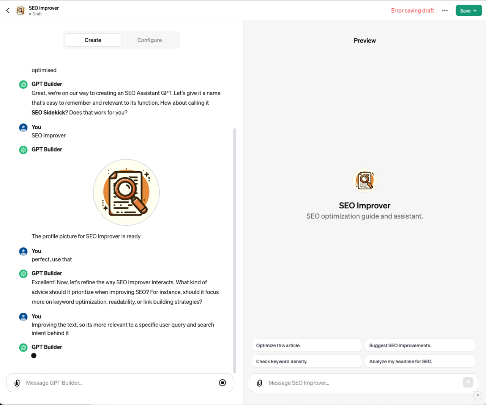This screenshot has height=405, width=486.
Task: Go back using the left arrow icon
Action: tap(8, 11)
